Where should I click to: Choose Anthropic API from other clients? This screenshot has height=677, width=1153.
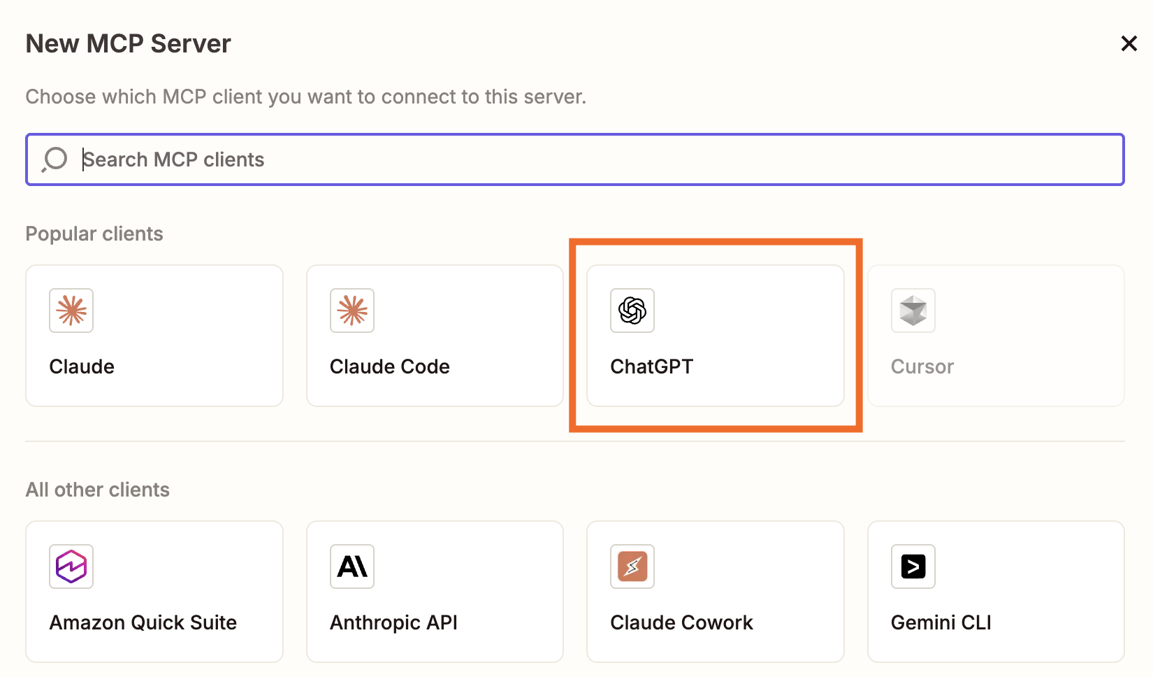click(x=435, y=592)
